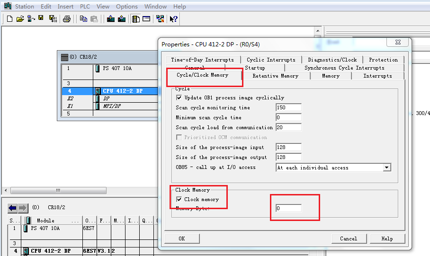Click the Upload to PG icon
Screen dimensions: 430x256
pyautogui.click(x=122, y=18)
